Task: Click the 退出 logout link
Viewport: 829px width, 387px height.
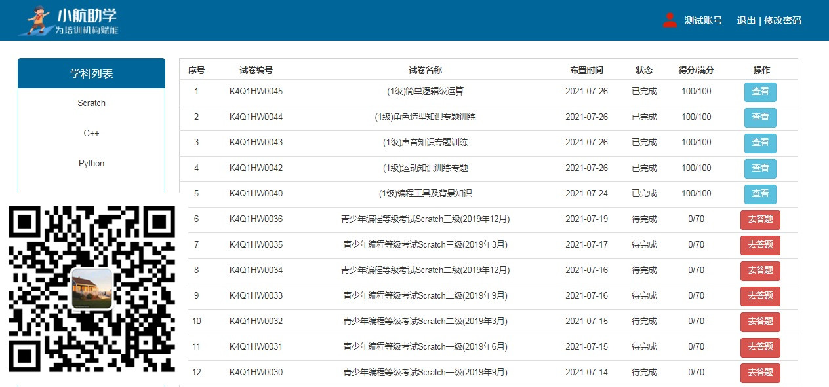Action: (746, 20)
